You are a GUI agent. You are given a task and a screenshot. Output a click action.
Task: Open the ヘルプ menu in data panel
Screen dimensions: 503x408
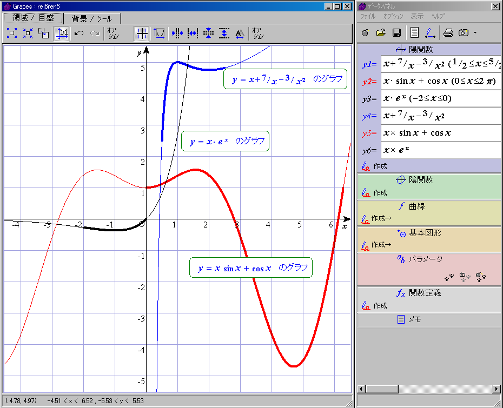(438, 16)
